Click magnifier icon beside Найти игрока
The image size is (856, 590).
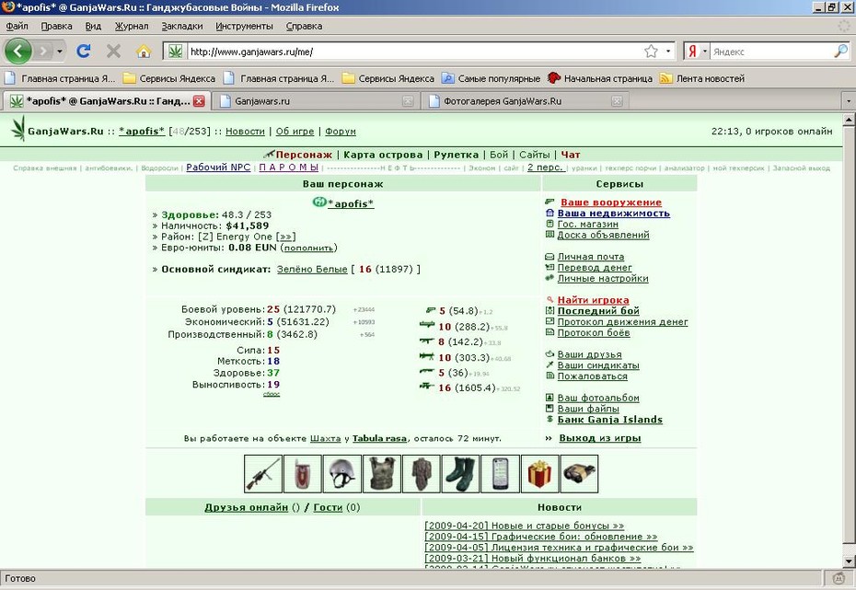click(x=549, y=300)
